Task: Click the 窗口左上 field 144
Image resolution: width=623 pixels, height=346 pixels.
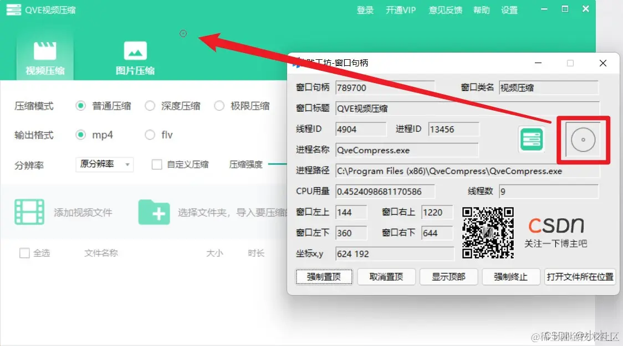Action: tap(351, 212)
